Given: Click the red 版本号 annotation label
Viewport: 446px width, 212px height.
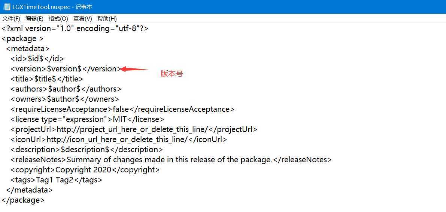Looking at the screenshot, I should click(x=172, y=74).
